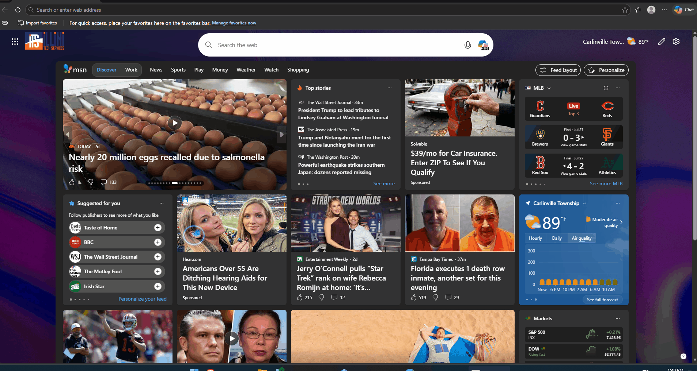Click See more MLB link
The height and width of the screenshot is (371, 697).
[606, 183]
